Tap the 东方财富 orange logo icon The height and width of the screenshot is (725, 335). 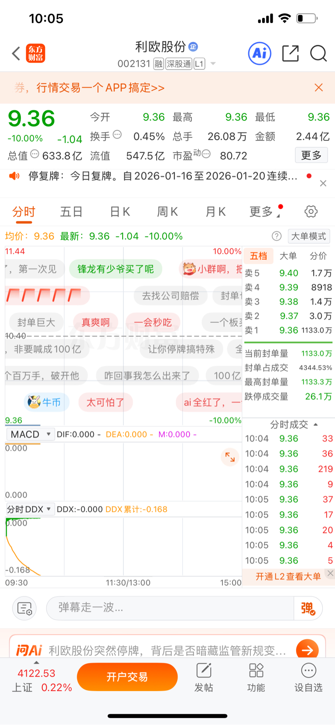point(35,53)
